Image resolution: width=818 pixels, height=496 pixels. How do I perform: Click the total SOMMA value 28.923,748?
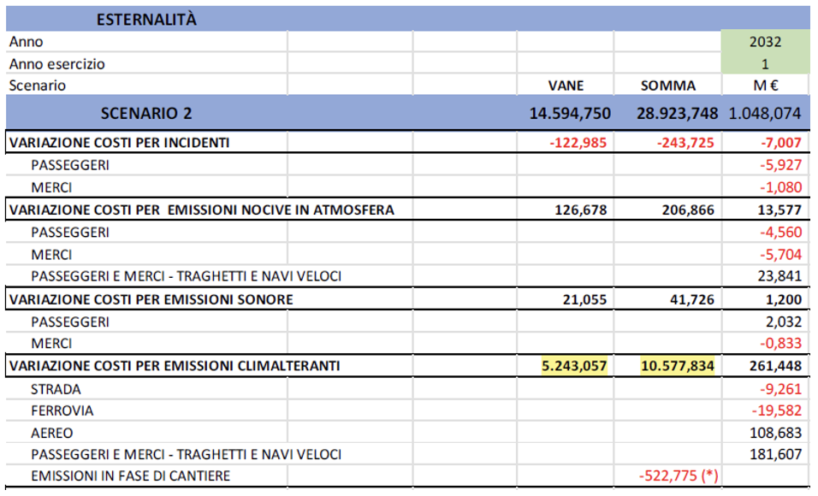[x=677, y=113]
